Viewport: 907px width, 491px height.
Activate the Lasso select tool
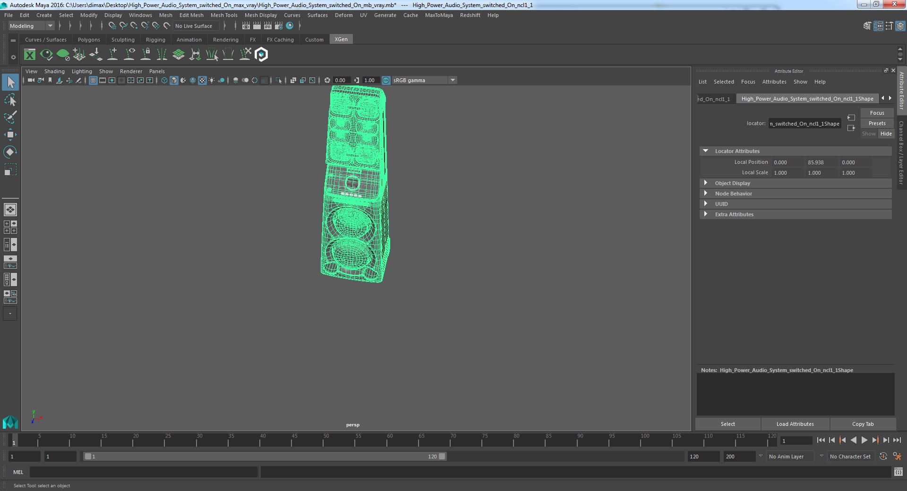10,100
